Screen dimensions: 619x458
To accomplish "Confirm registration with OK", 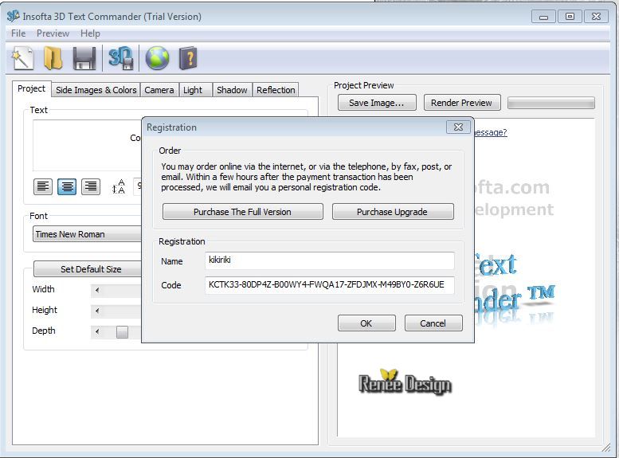I will point(366,323).
